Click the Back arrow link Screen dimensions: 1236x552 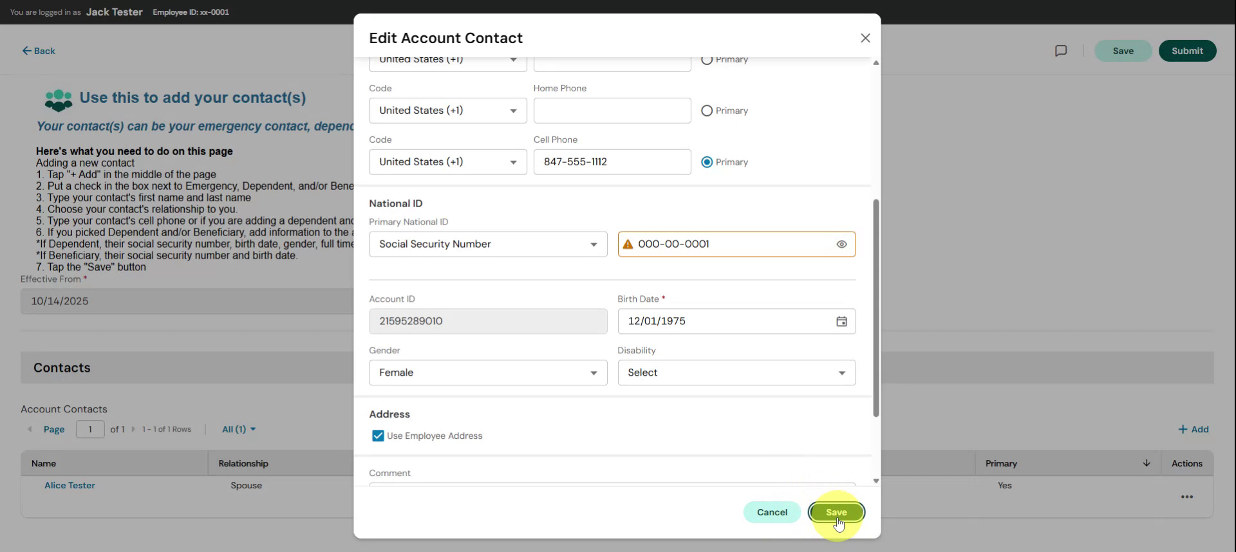coord(39,51)
